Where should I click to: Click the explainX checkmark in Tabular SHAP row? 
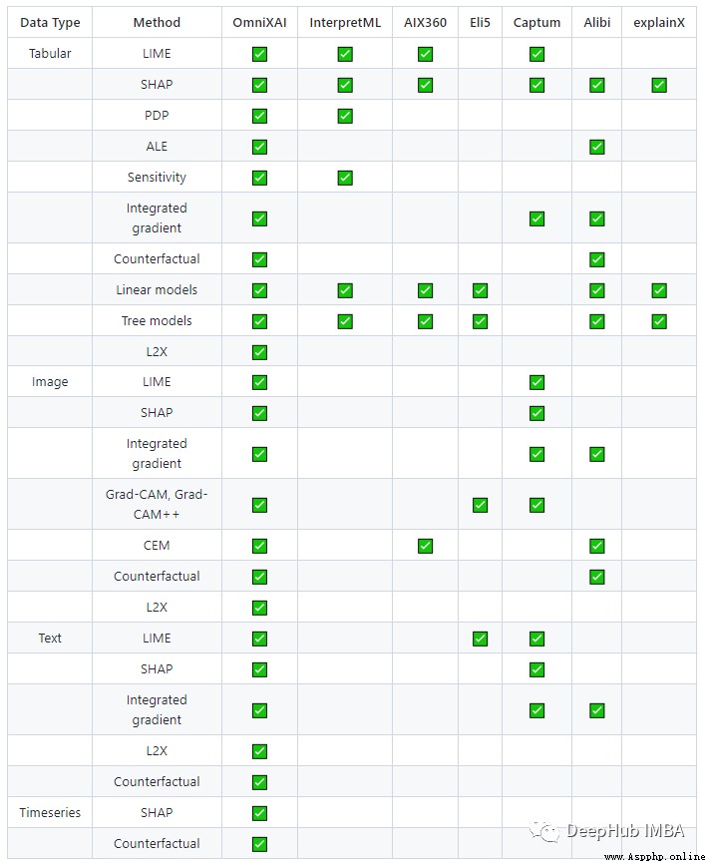click(659, 85)
